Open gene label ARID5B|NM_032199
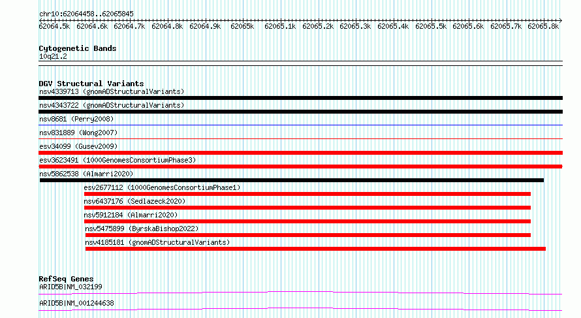 (x=71, y=287)
